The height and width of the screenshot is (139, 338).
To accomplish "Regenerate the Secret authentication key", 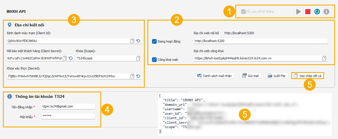I will point(138,76).
